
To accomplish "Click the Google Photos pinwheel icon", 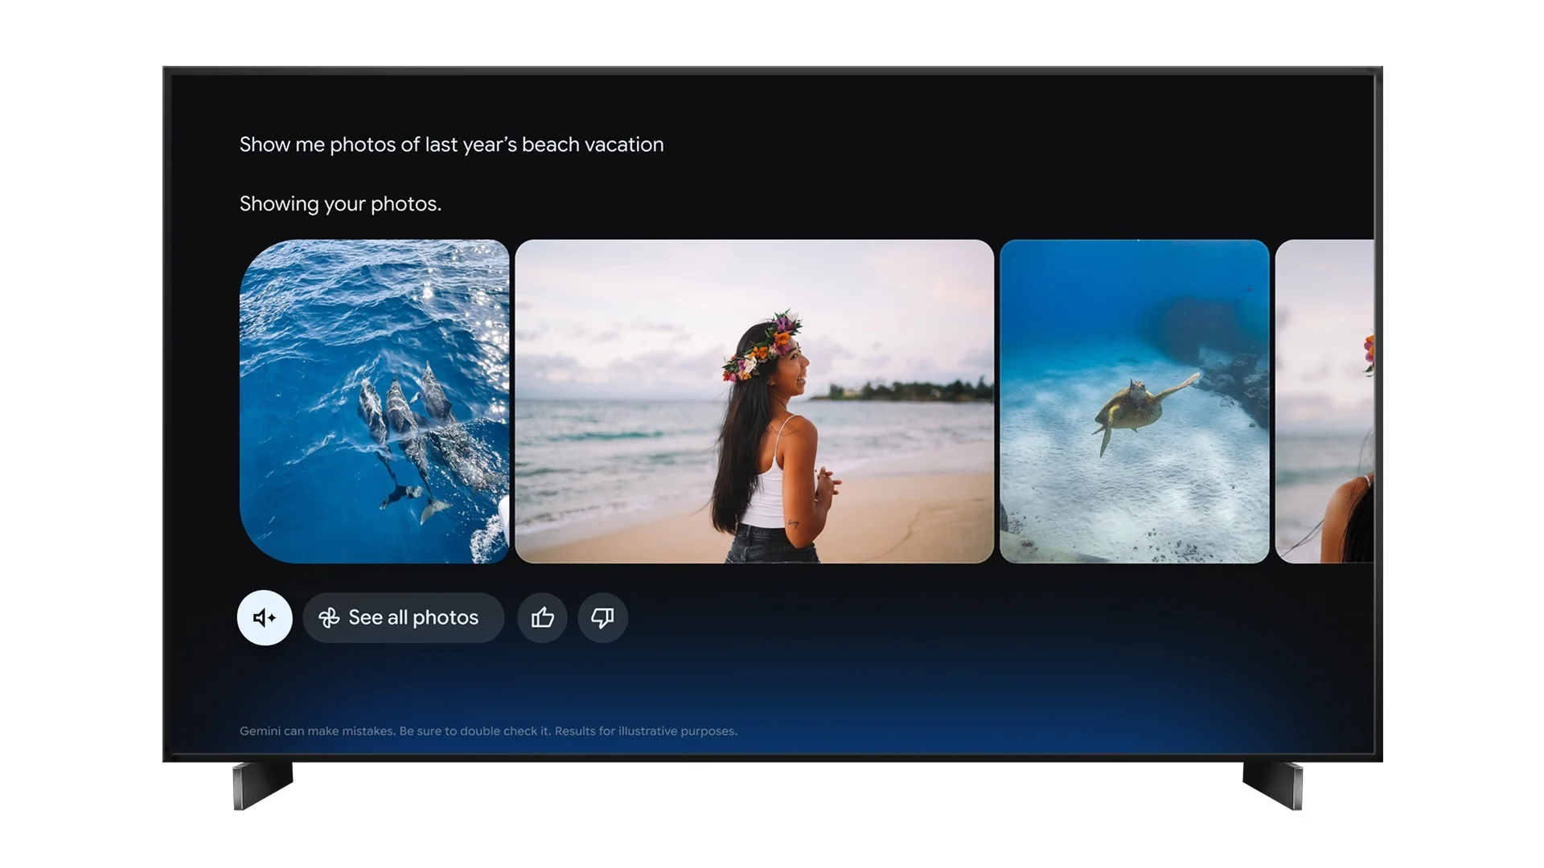I will [x=329, y=617].
